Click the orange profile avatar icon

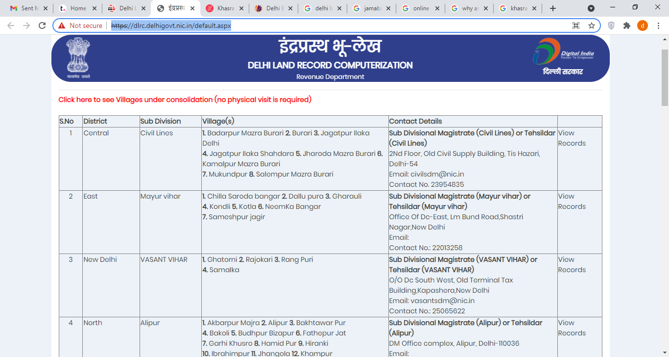(x=643, y=25)
